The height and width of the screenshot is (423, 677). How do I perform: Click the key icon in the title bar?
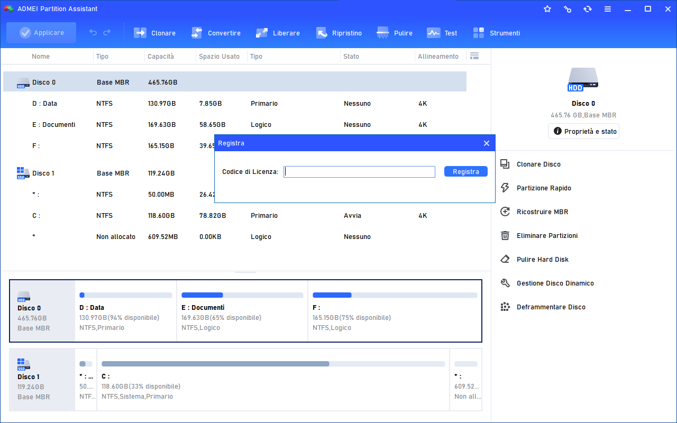[568, 9]
